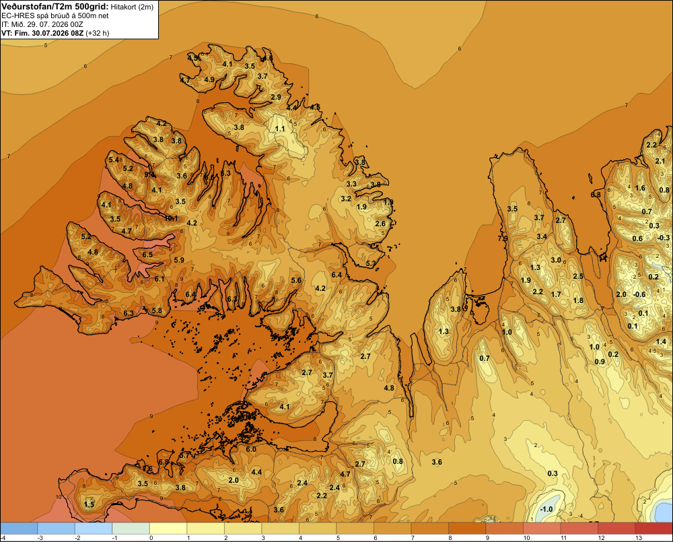Viewport: 673px width, 542px height.
Task: Click the '5.6' temperature value on the map
Action: click(296, 281)
